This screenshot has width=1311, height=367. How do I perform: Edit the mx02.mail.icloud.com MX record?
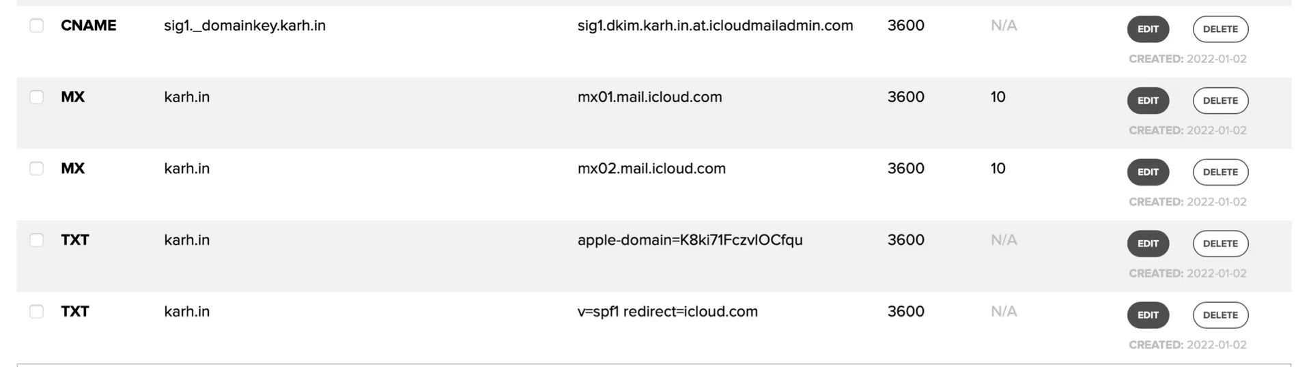1148,172
